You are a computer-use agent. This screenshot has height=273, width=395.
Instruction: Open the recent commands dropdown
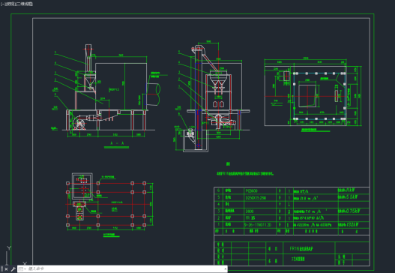22,269
